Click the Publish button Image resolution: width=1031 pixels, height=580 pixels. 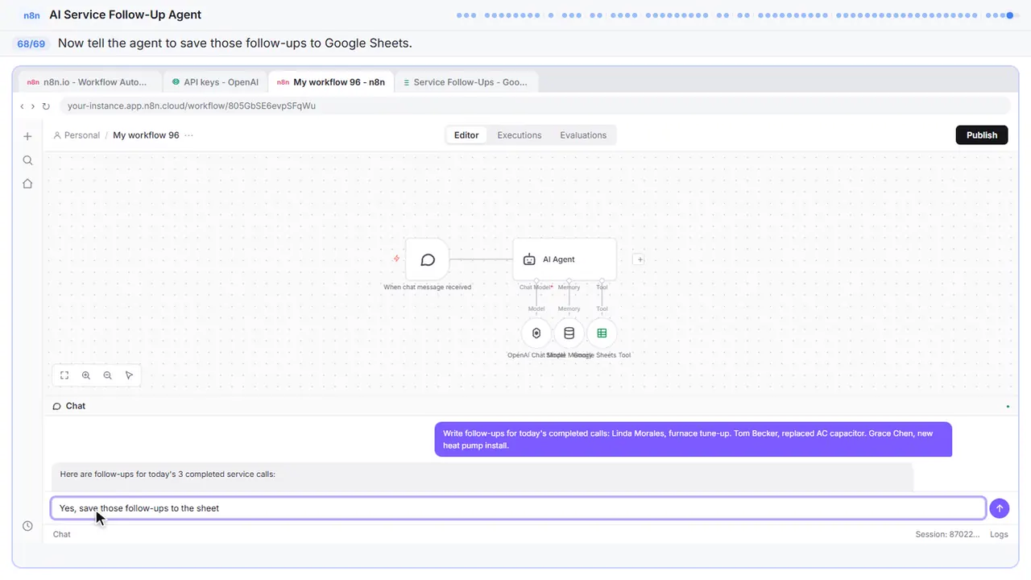982,135
